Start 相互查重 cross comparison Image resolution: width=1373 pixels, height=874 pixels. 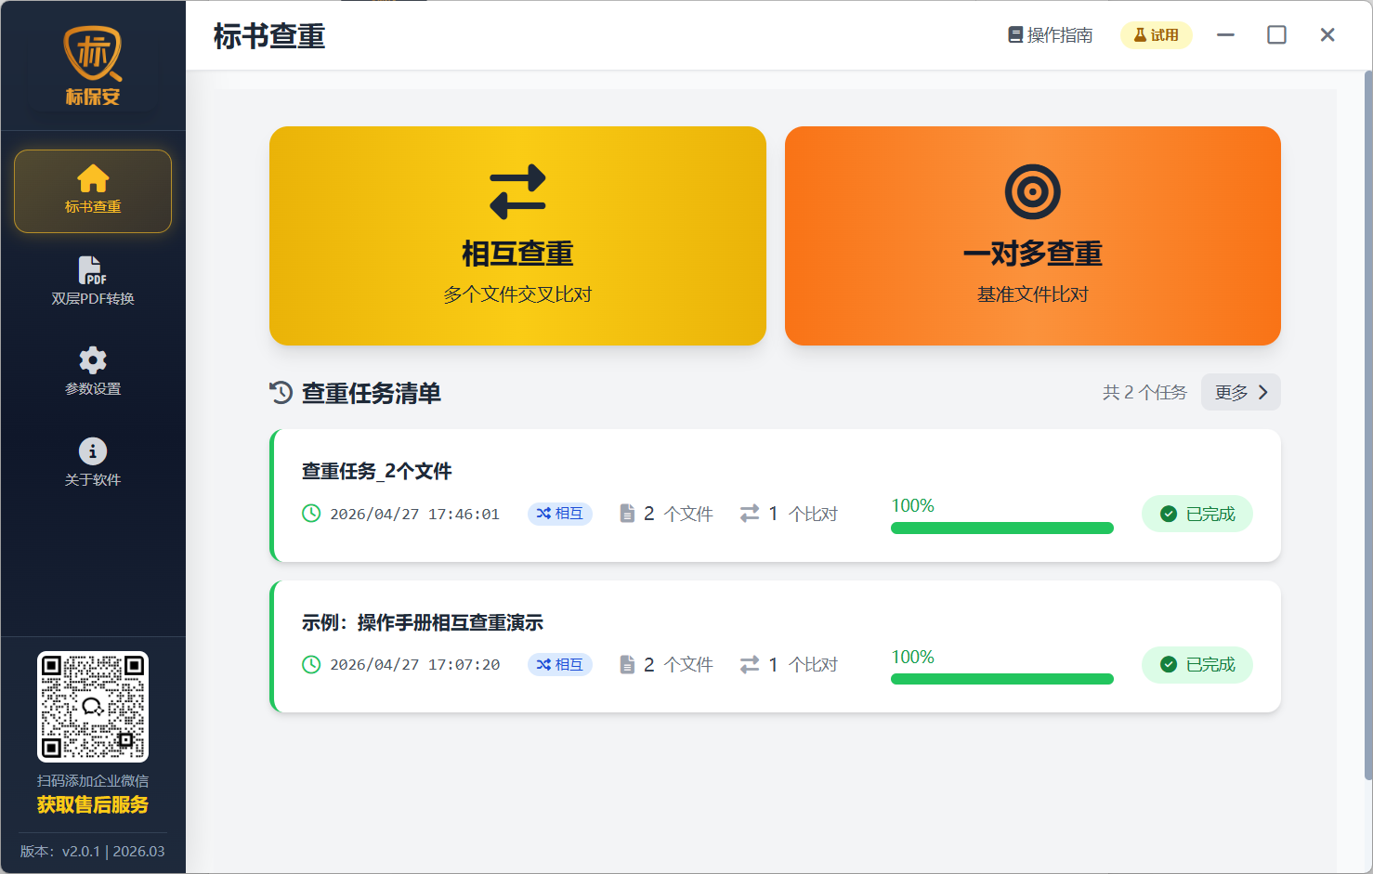[x=517, y=236]
